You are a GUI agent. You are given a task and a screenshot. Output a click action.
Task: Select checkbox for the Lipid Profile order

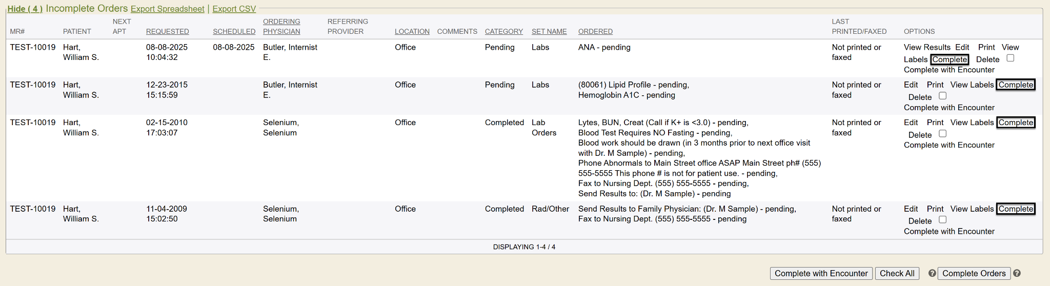pos(942,96)
